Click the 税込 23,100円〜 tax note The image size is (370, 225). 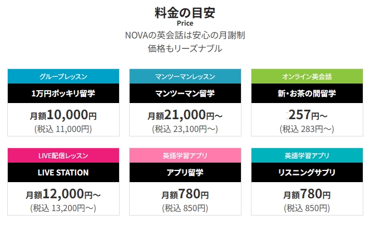pyautogui.click(x=185, y=129)
